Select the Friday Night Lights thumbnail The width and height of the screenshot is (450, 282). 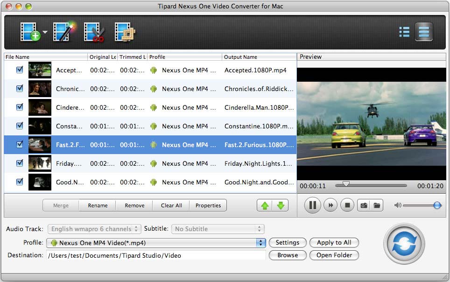point(40,163)
